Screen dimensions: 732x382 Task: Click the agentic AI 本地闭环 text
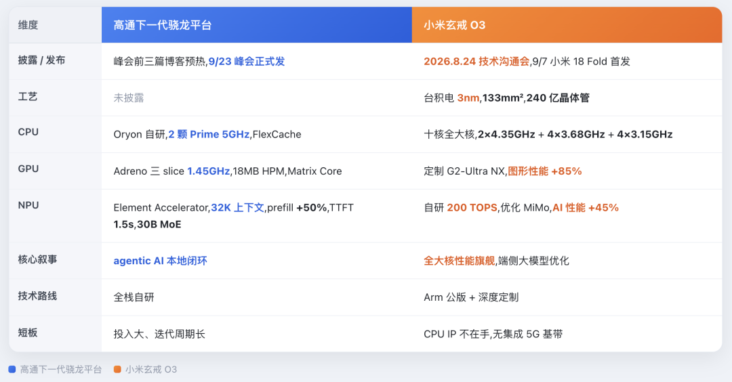(160, 261)
